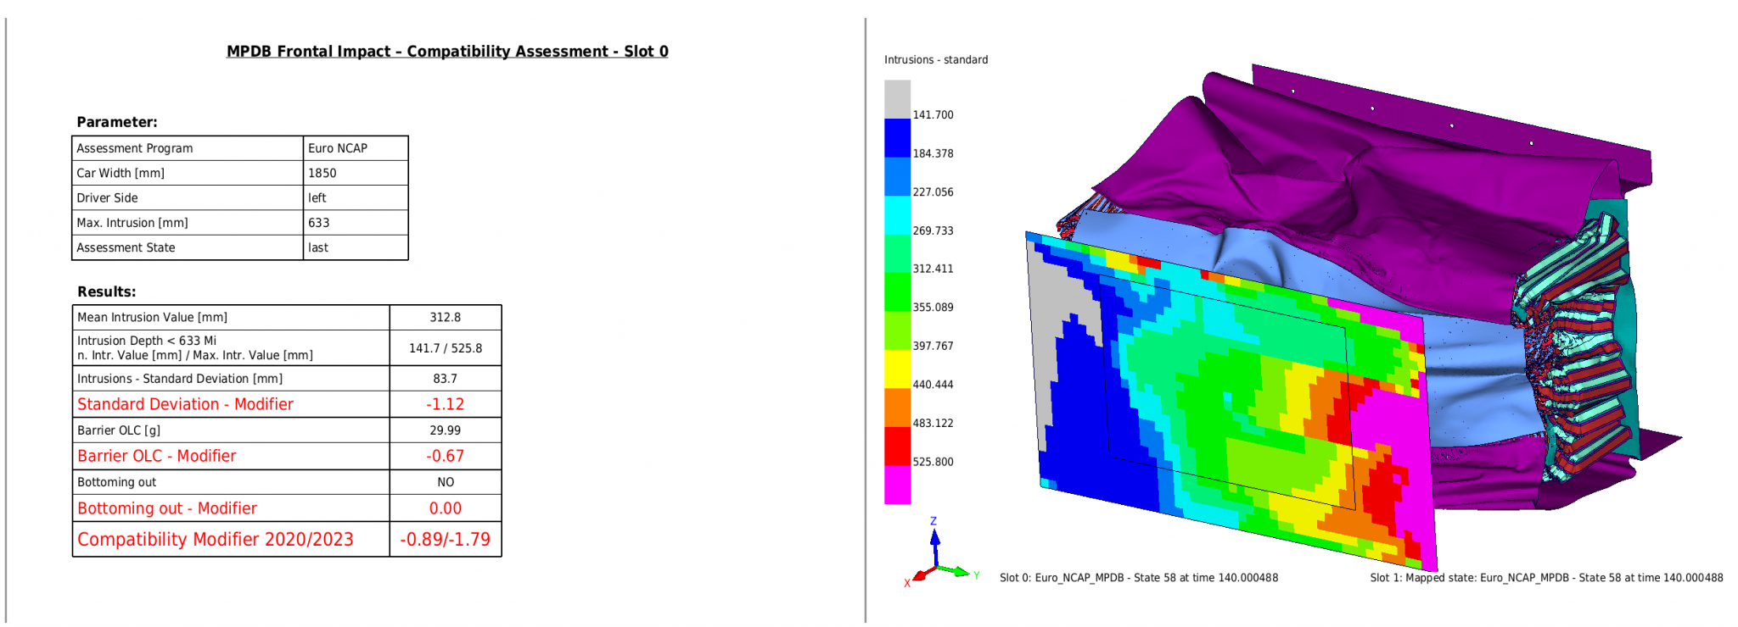
Task: Click the 'Standard Deviation - Modifier' row label
Action: [x=185, y=404]
